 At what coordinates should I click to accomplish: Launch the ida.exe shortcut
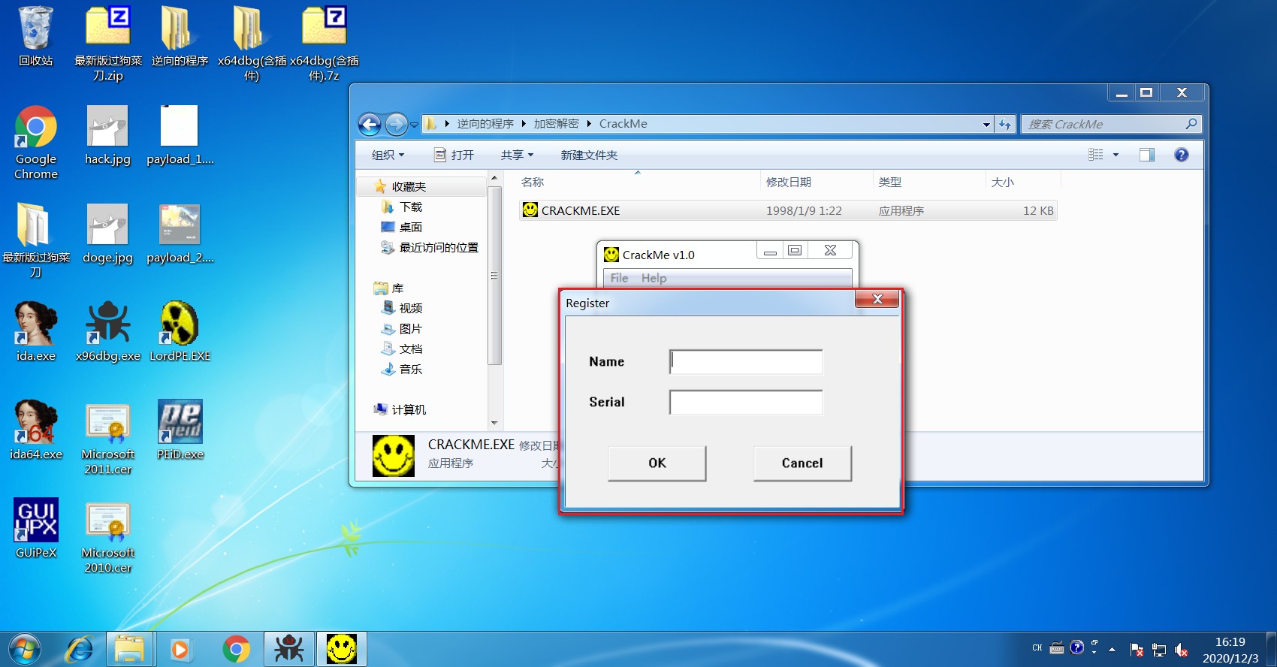pyautogui.click(x=35, y=331)
